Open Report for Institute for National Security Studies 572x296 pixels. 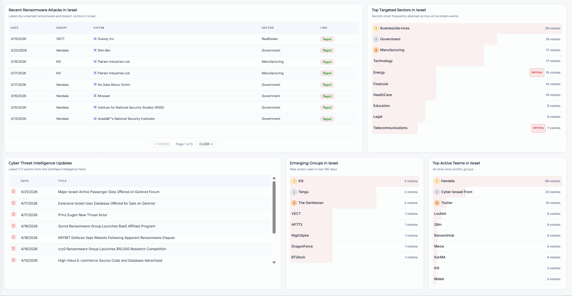327,108
